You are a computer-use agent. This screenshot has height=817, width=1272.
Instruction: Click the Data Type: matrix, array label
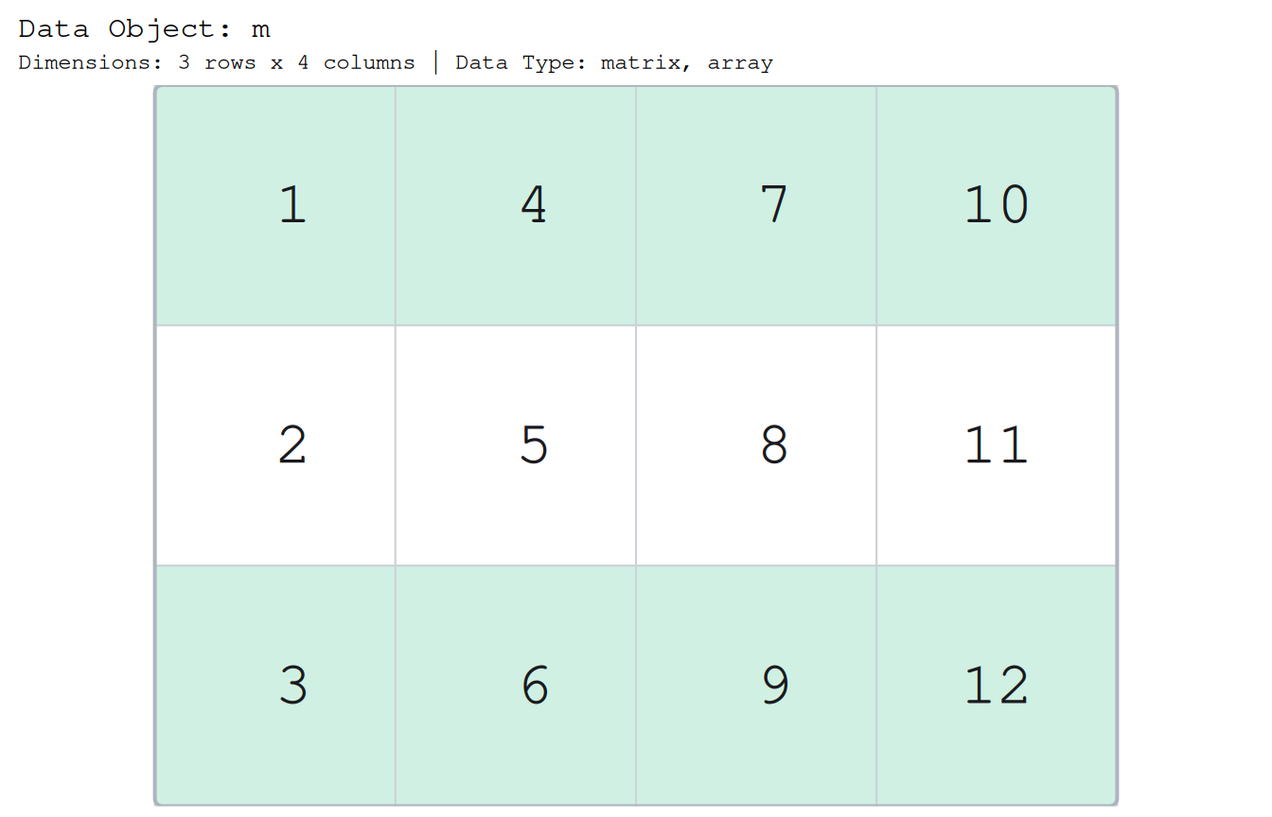pos(614,63)
